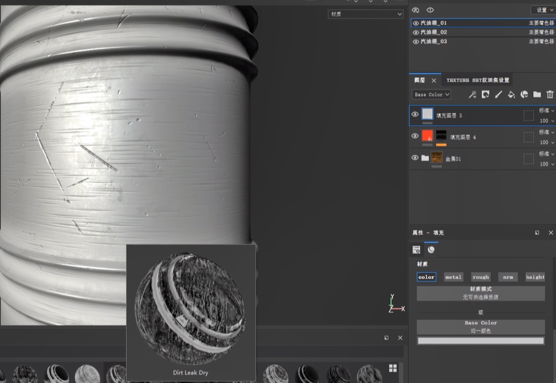Switch to TEXTURE SET 纹理集设置 tab
The width and height of the screenshot is (556, 383).
477,80
